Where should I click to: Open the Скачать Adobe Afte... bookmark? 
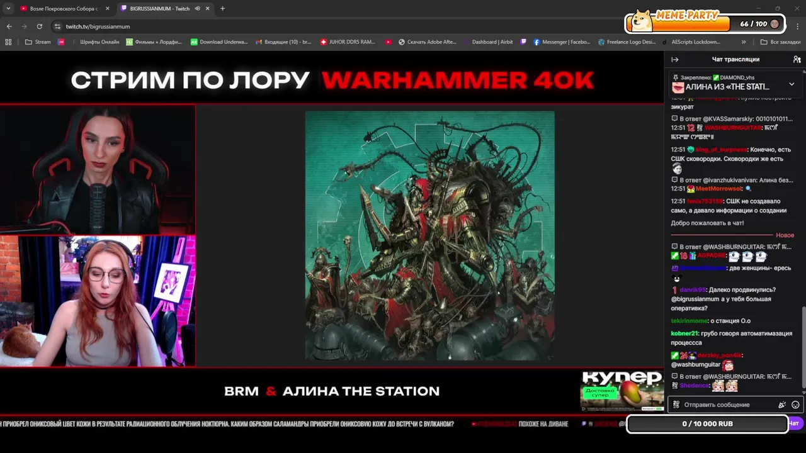pos(427,42)
